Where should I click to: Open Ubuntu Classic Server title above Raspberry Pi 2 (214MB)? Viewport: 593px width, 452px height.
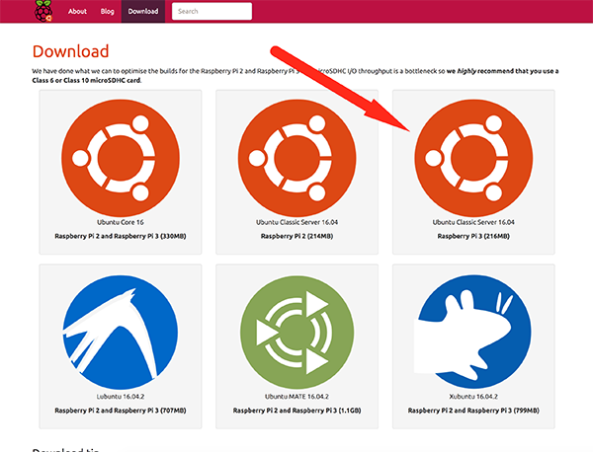pos(296,222)
